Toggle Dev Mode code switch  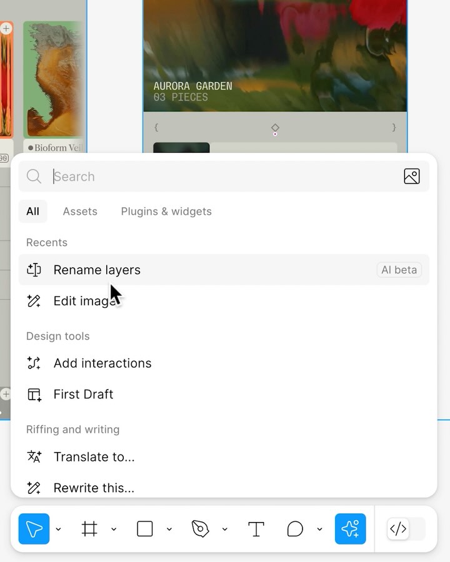406,529
